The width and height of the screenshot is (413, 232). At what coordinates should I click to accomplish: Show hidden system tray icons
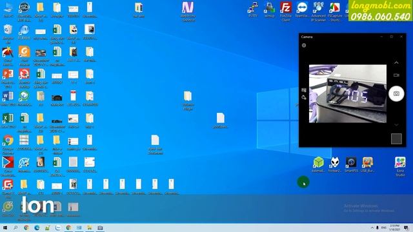tap(372, 227)
